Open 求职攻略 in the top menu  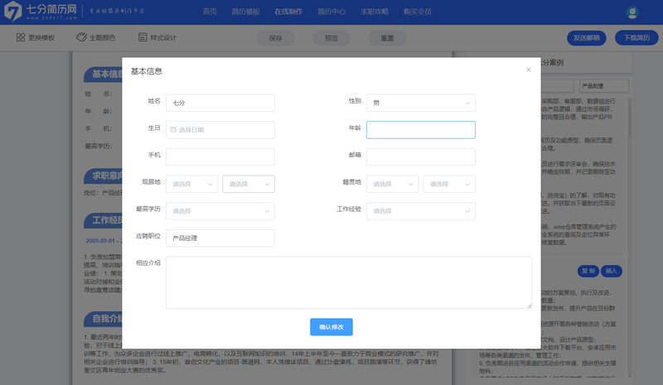(375, 12)
